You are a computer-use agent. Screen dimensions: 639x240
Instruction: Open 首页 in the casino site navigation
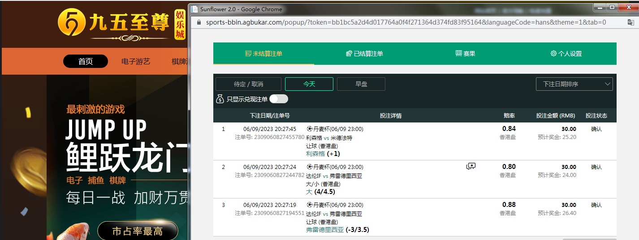(86, 61)
